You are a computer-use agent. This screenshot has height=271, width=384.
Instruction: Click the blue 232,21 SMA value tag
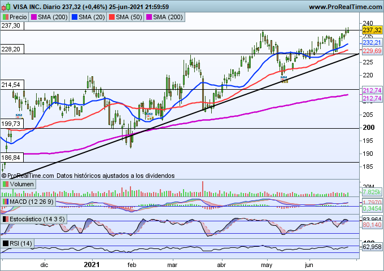(x=372, y=42)
